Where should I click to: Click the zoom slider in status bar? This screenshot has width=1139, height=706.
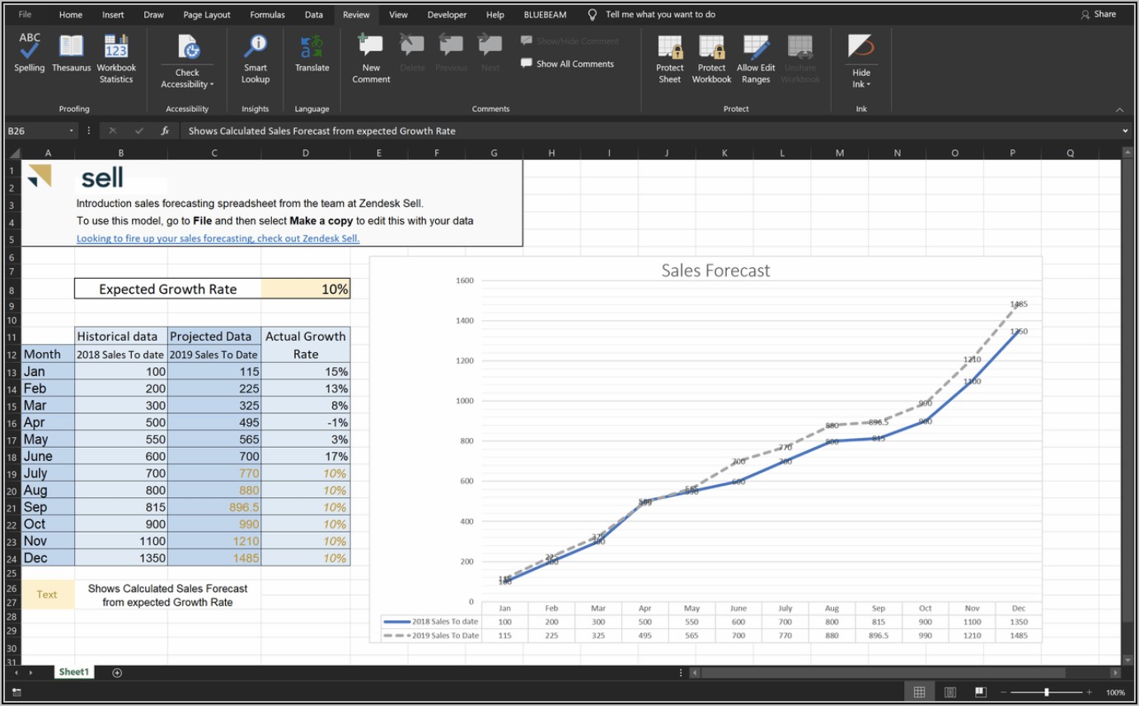click(1047, 692)
